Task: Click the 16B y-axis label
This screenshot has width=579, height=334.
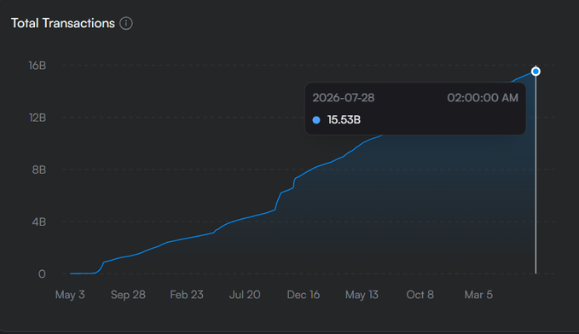Action: pyautogui.click(x=38, y=66)
